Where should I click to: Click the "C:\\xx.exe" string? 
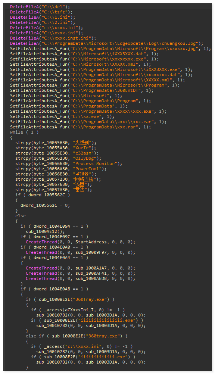[x=87, y=116]
